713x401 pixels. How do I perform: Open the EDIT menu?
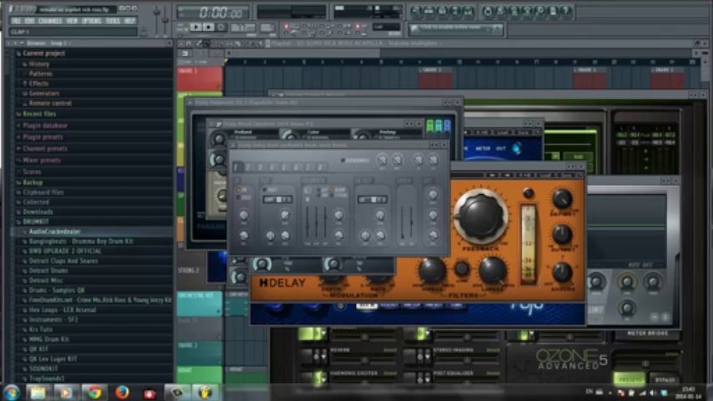30,21
